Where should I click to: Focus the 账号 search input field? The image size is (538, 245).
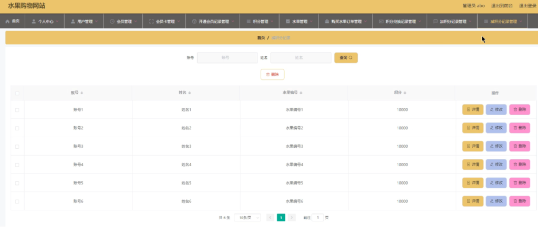coord(227,58)
